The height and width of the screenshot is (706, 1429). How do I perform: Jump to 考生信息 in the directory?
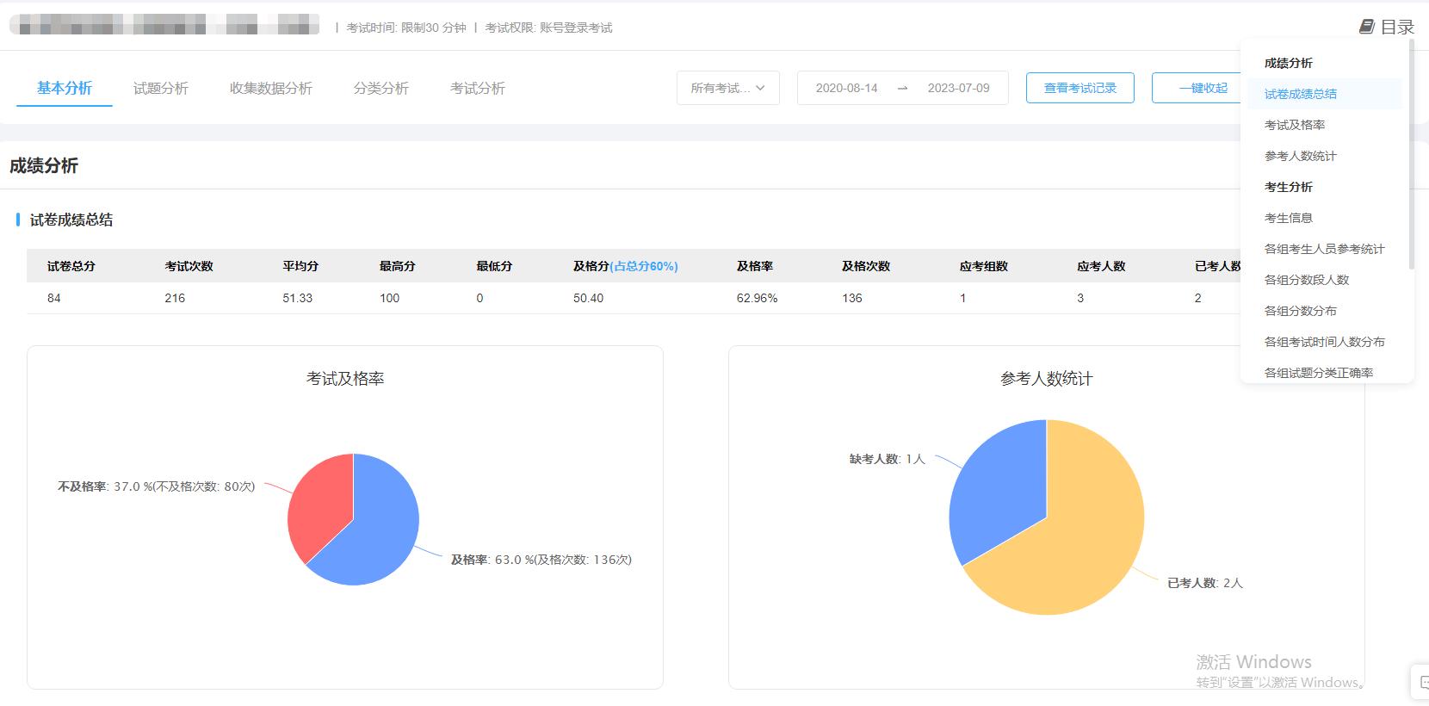click(1289, 218)
